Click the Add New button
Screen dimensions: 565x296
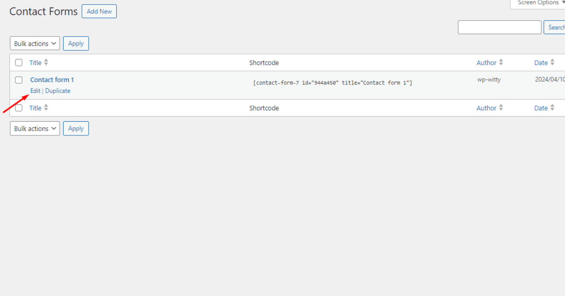coord(99,11)
